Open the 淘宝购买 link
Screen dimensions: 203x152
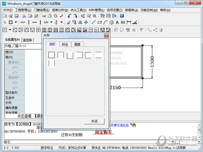coord(103,132)
